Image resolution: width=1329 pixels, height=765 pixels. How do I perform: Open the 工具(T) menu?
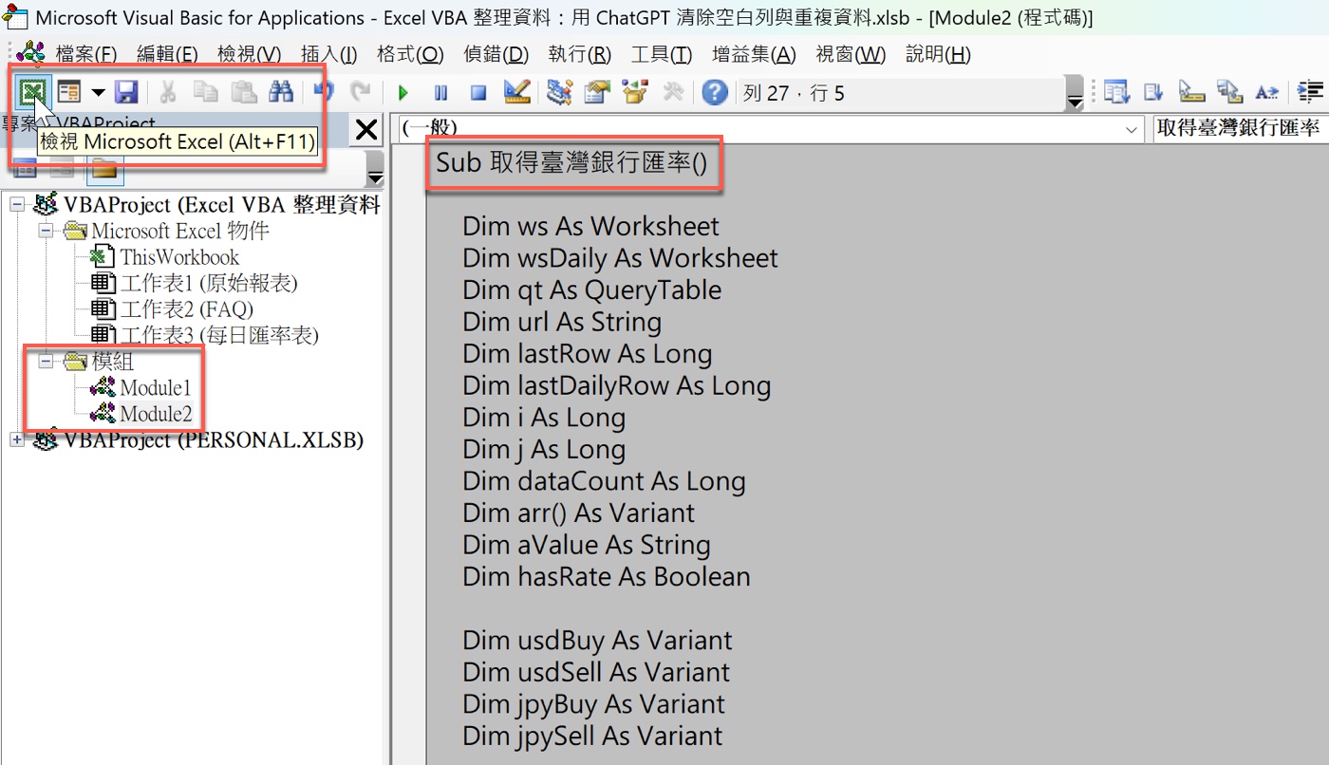pos(662,54)
